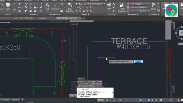This screenshot has width=183, height=103.
Task: Toggle polar tracking in status bar
Action: (x=120, y=100)
